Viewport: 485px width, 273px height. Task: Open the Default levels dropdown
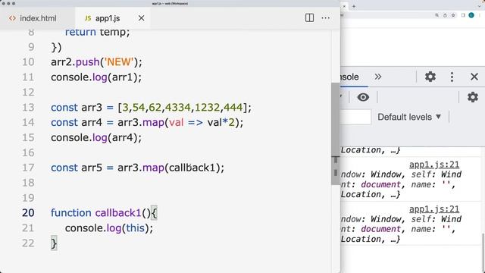pos(409,117)
